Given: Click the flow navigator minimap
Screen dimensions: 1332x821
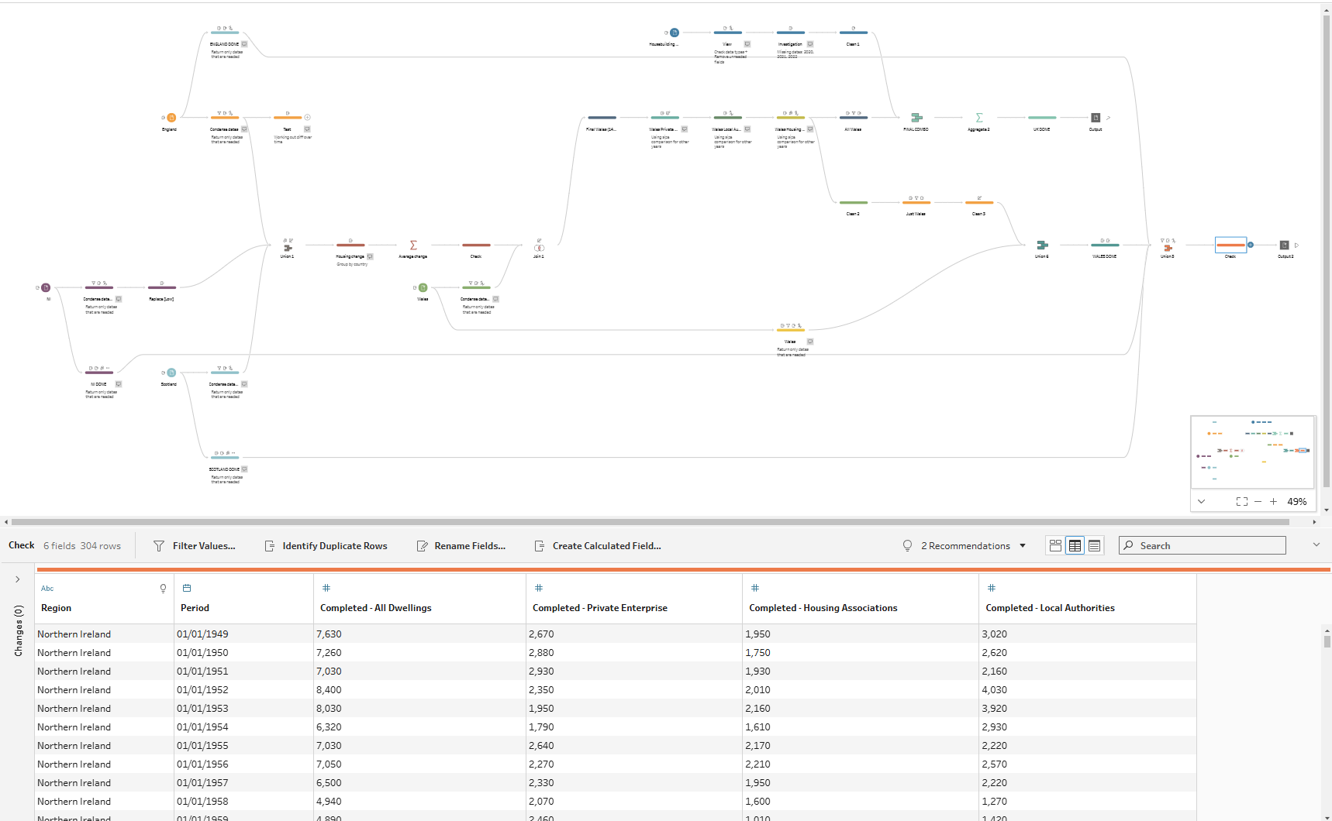Looking at the screenshot, I should (1253, 452).
